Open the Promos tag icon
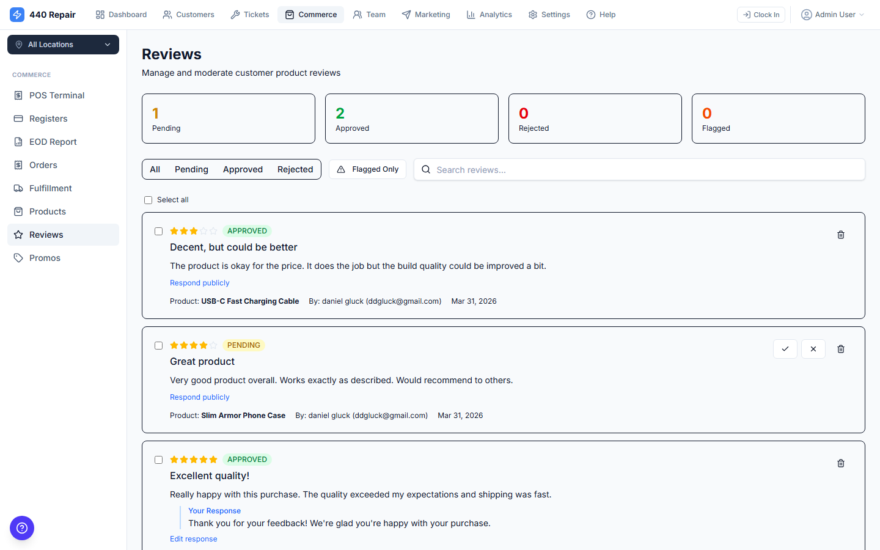Viewport: 880px width, 550px height. (x=45, y=258)
